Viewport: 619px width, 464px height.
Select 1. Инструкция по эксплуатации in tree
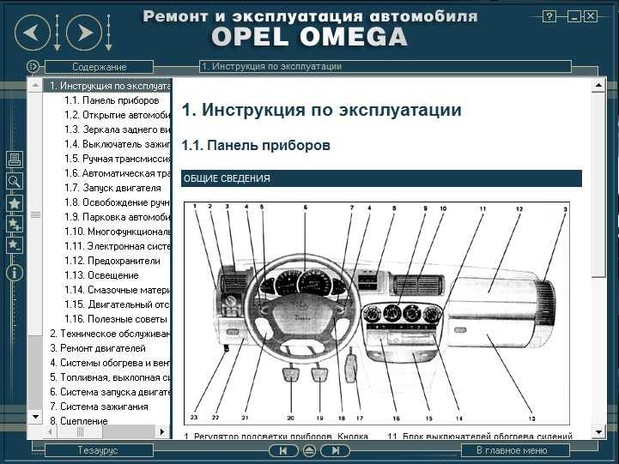(107, 86)
